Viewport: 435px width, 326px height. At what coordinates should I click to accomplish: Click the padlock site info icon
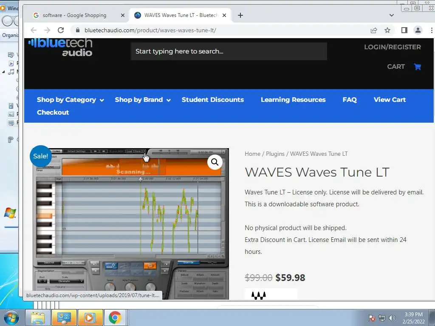78,30
